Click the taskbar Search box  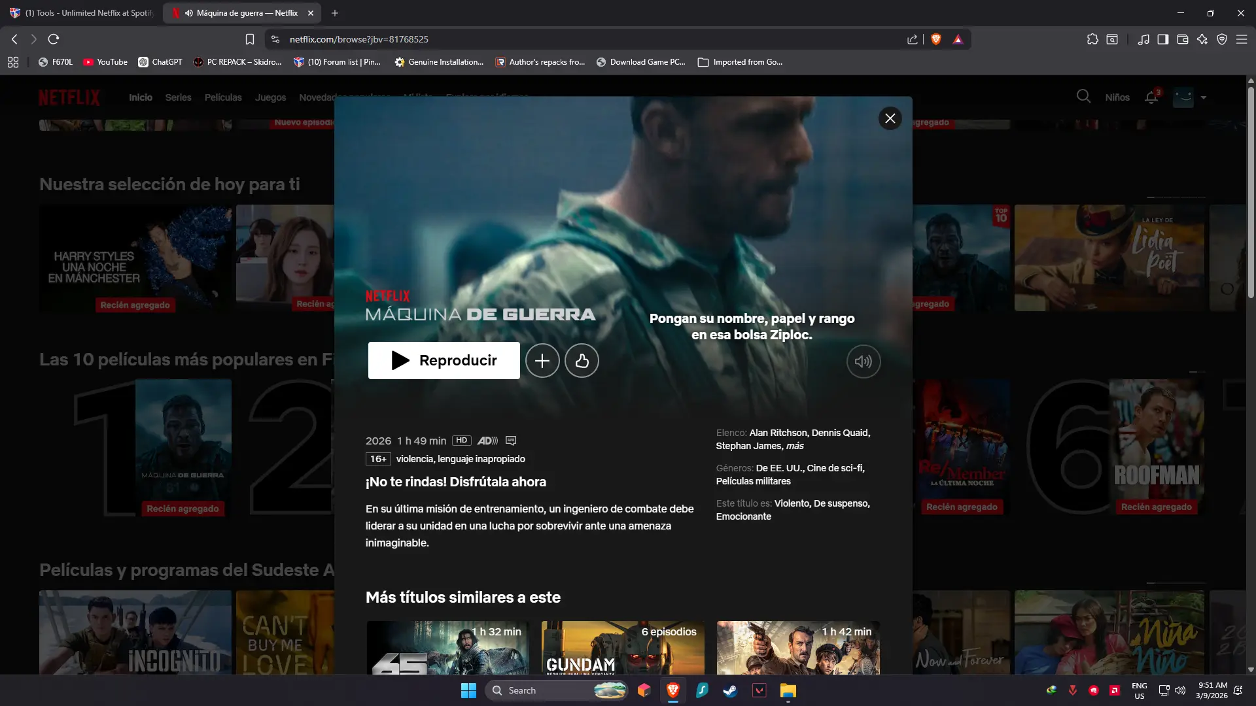[x=557, y=690]
